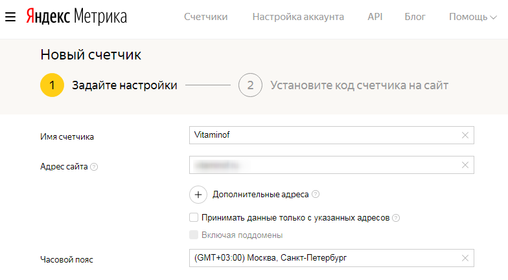This screenshot has width=508, height=280.
Task: Clear the site address field
Action: pyautogui.click(x=465, y=165)
